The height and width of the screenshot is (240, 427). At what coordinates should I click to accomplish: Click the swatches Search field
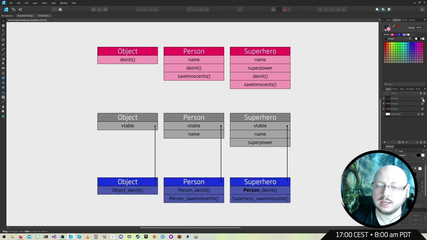[x=404, y=84]
